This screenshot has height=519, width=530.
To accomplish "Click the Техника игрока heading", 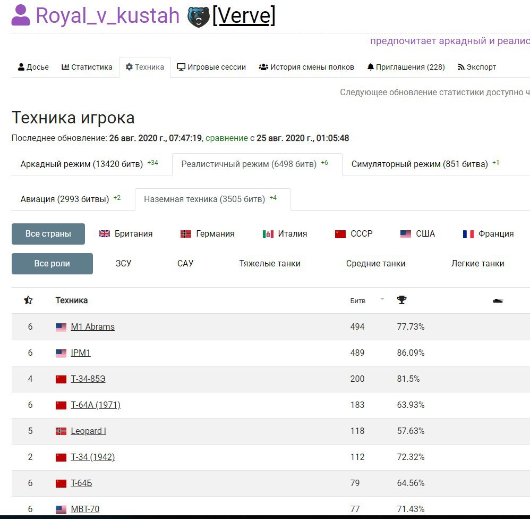I will [73, 118].
